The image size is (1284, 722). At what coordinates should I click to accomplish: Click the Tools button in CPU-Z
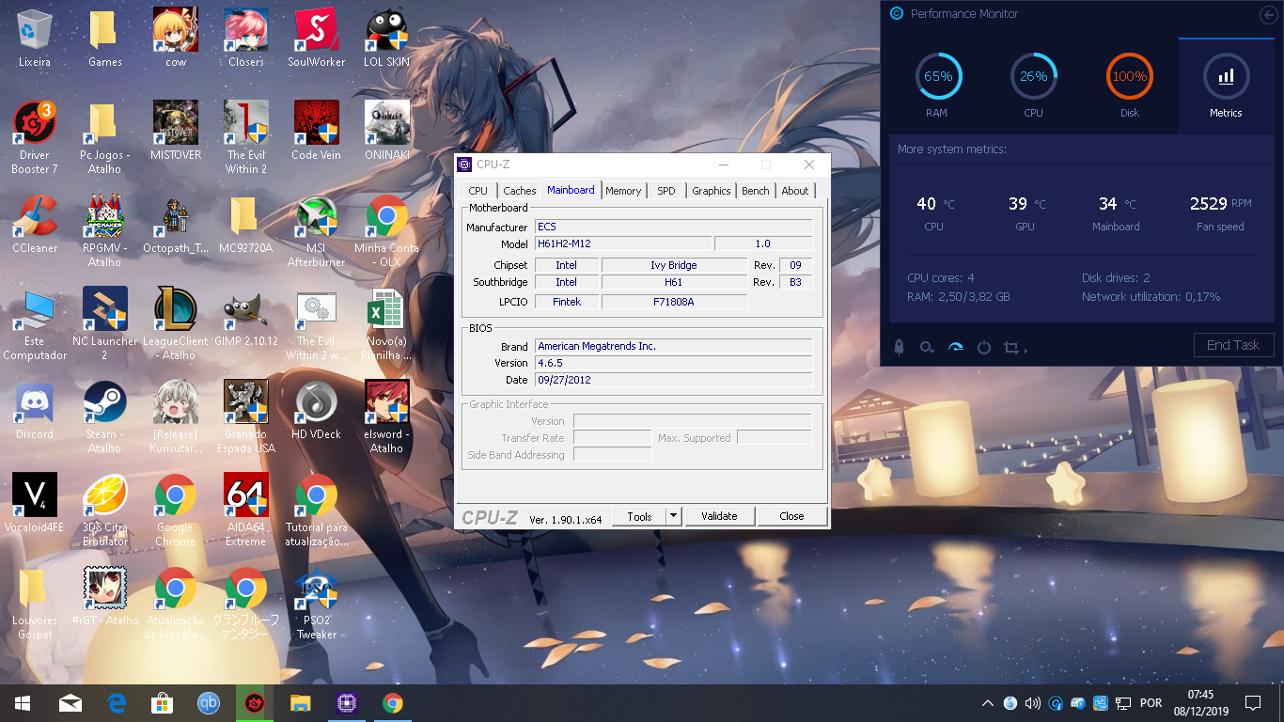[639, 516]
